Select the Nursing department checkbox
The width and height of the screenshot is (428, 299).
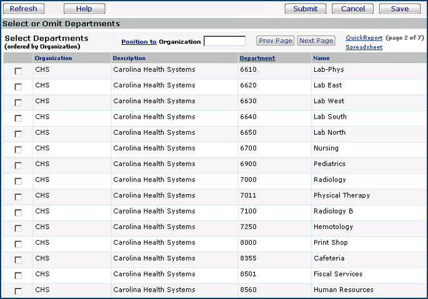(x=18, y=150)
